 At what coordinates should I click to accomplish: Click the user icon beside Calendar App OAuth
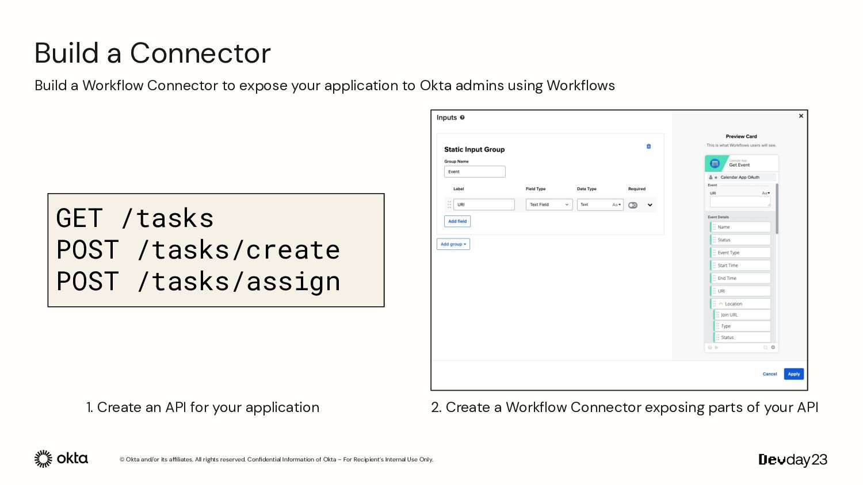pyautogui.click(x=711, y=178)
